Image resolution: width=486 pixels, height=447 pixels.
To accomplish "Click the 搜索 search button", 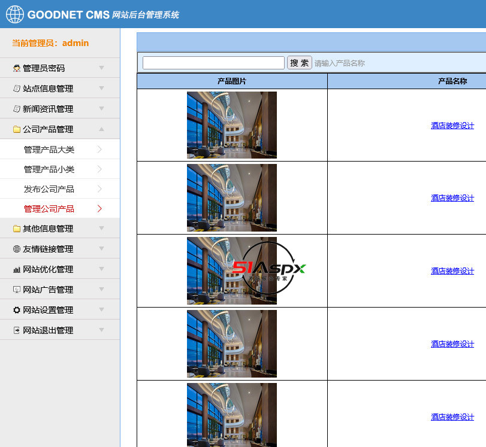I will 299,62.
